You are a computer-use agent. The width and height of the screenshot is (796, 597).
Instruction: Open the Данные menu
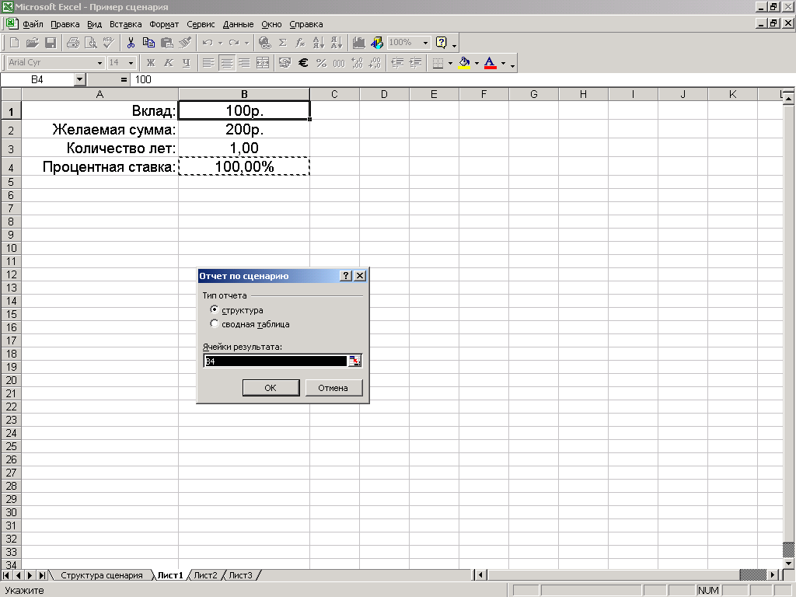[x=238, y=24]
